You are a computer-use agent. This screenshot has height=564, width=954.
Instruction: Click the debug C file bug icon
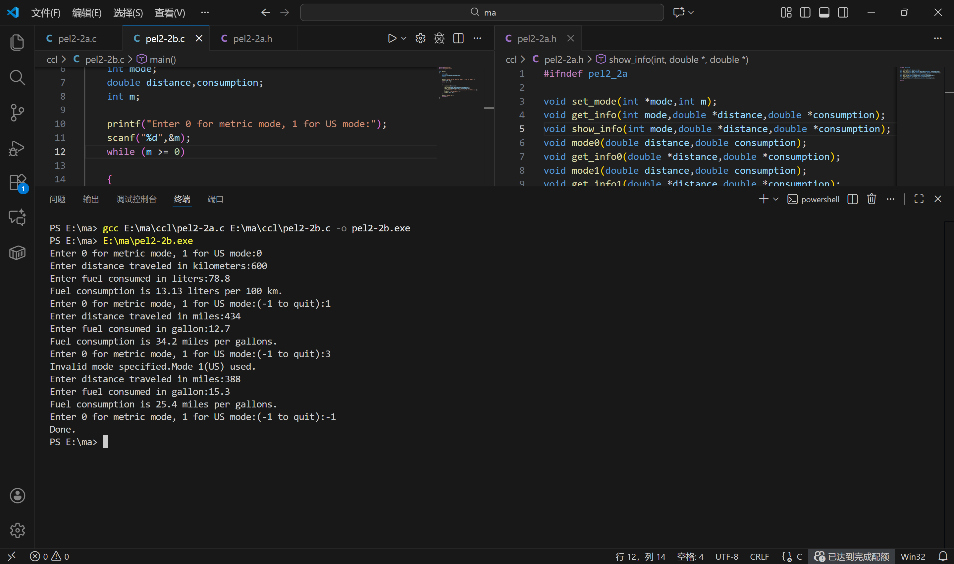point(439,38)
